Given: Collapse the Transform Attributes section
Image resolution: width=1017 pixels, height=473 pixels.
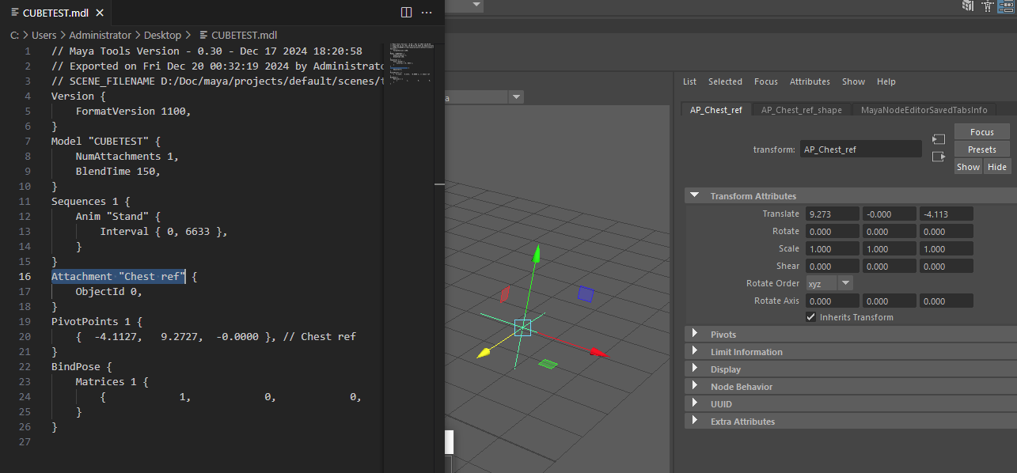Looking at the screenshot, I should [695, 196].
